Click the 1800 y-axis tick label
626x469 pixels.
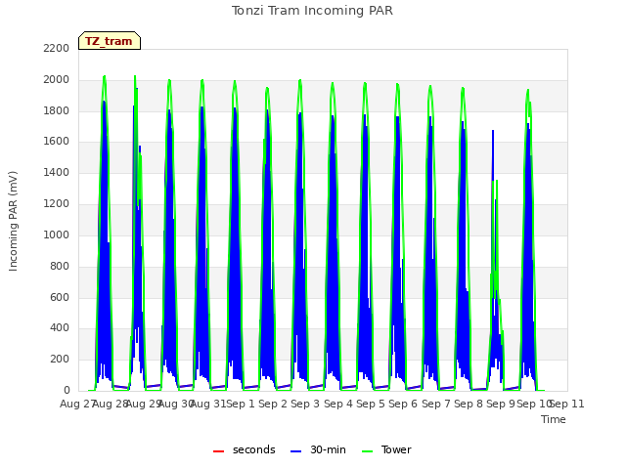pos(57,110)
